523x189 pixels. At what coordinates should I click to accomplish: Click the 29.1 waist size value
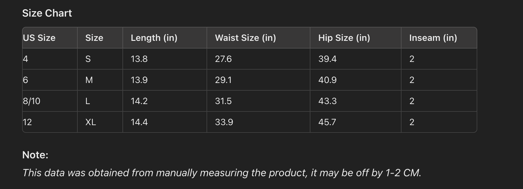tap(223, 80)
